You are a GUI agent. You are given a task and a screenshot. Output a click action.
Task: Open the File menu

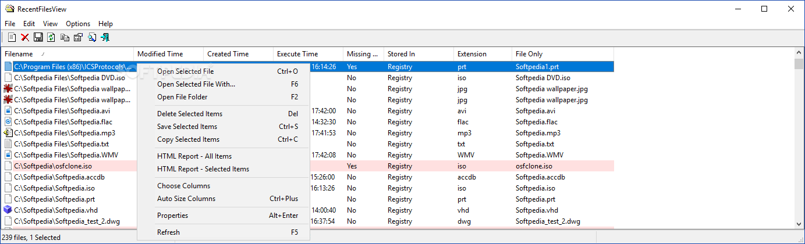tap(10, 24)
